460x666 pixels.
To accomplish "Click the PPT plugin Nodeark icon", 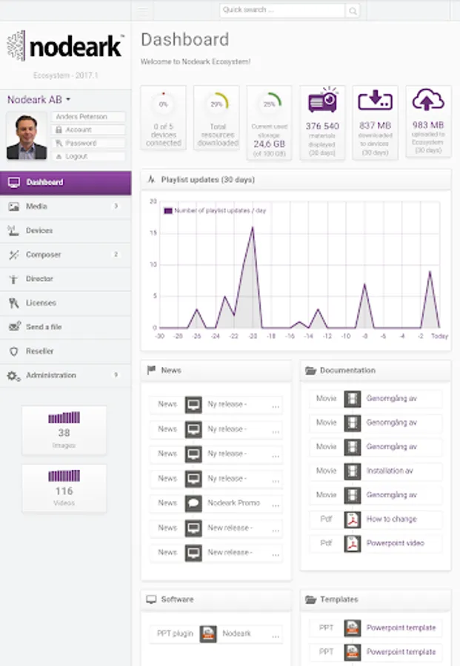I will tap(208, 633).
